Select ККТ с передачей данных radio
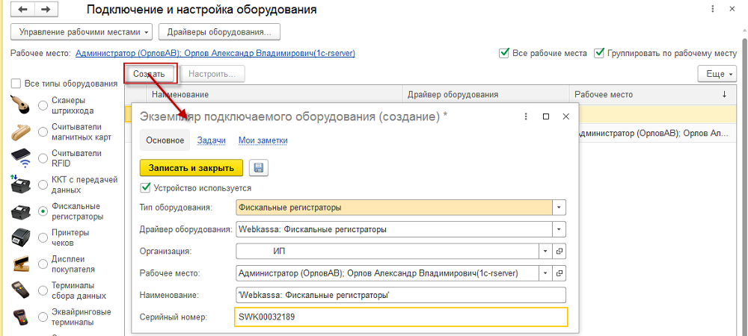748x336 pixels. point(43,184)
